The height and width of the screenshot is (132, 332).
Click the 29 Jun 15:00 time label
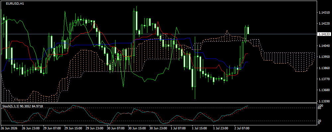[73, 128]
